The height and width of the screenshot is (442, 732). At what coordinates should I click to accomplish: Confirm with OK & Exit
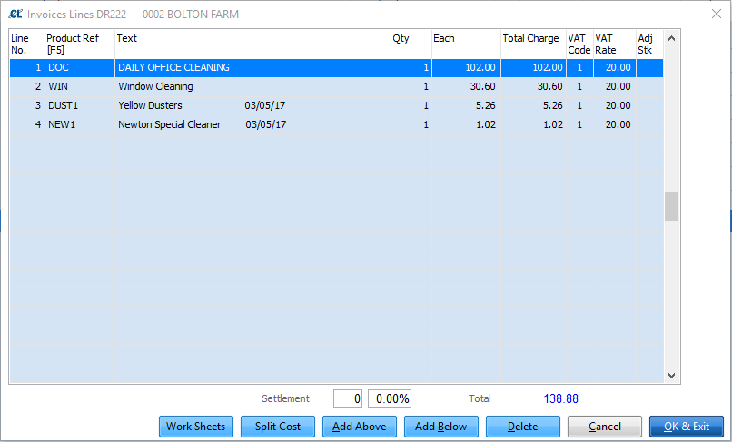[687, 427]
